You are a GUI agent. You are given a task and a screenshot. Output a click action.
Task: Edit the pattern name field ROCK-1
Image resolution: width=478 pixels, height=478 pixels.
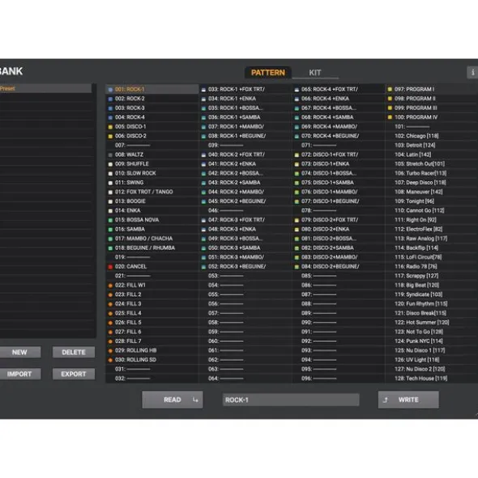coord(291,400)
